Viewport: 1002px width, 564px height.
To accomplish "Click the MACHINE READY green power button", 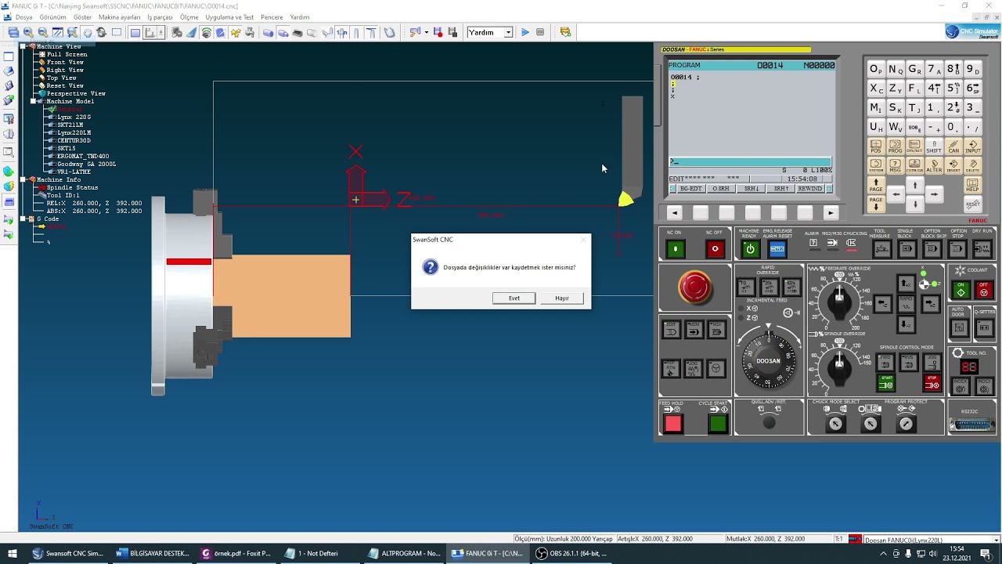I will tap(750, 249).
